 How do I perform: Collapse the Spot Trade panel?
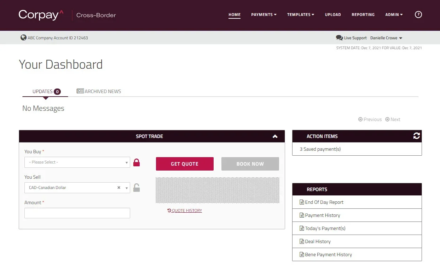pos(275,136)
